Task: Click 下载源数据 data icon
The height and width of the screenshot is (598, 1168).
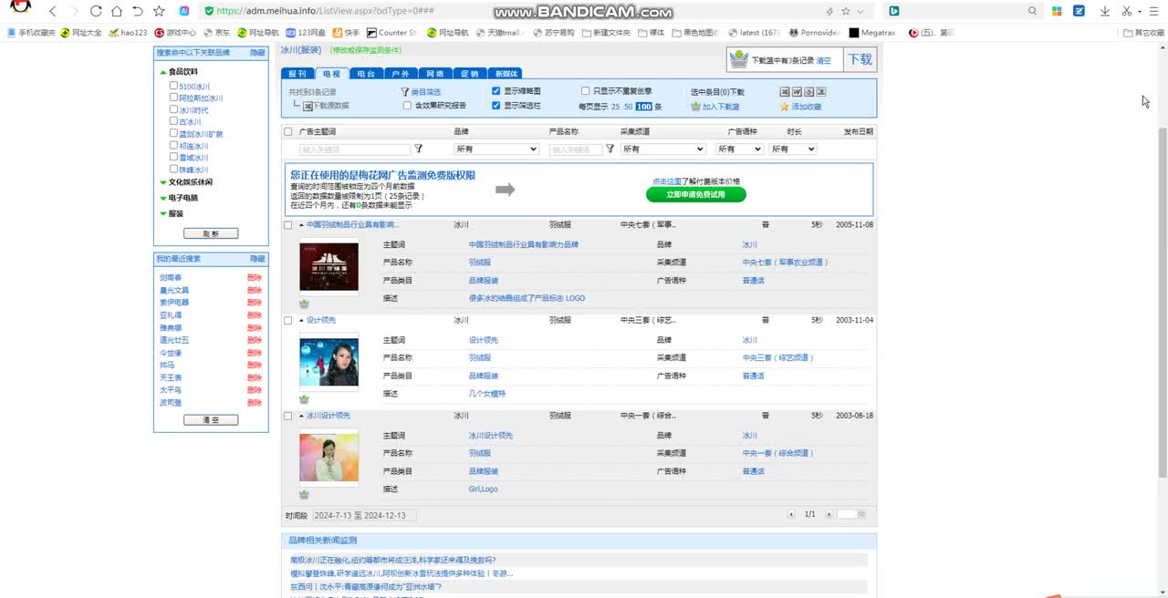Action: pos(308,106)
